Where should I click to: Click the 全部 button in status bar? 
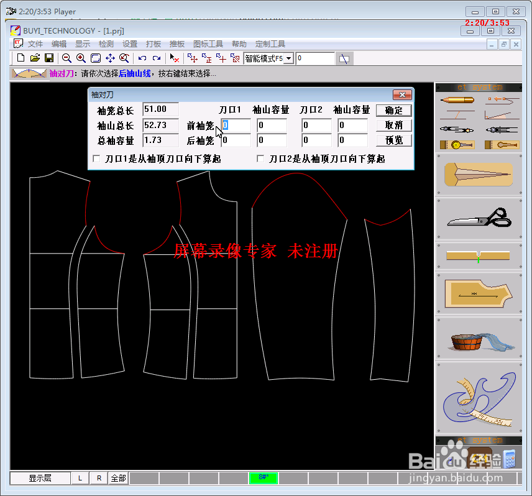(119, 478)
